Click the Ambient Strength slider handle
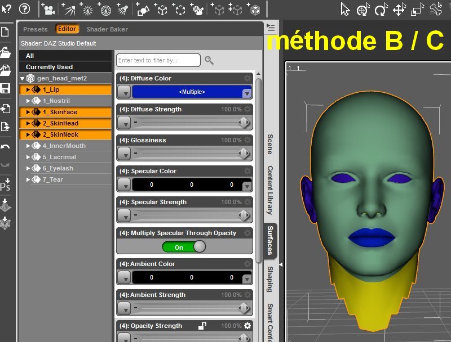 point(244,308)
